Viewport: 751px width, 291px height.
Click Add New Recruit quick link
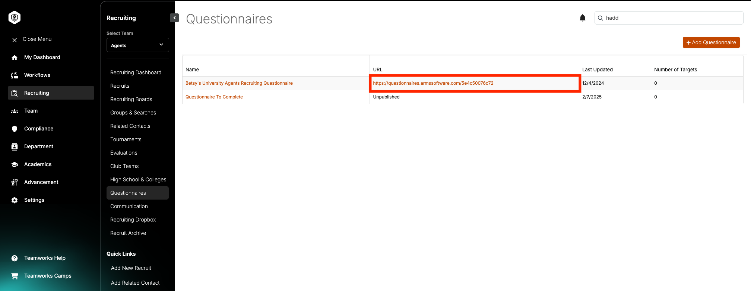pos(131,268)
